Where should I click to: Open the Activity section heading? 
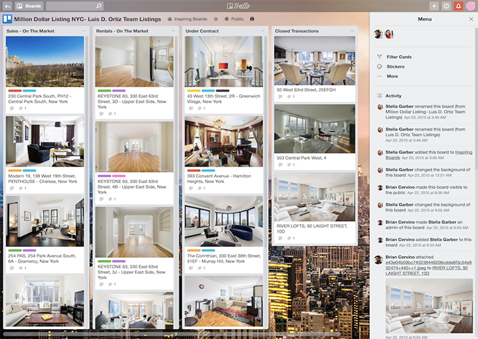(393, 96)
